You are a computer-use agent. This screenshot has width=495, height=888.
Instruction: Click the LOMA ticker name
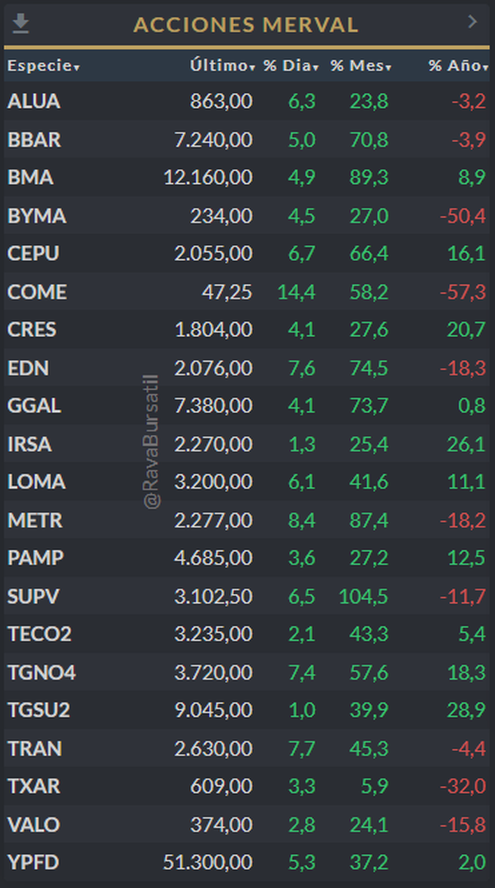[36, 482]
